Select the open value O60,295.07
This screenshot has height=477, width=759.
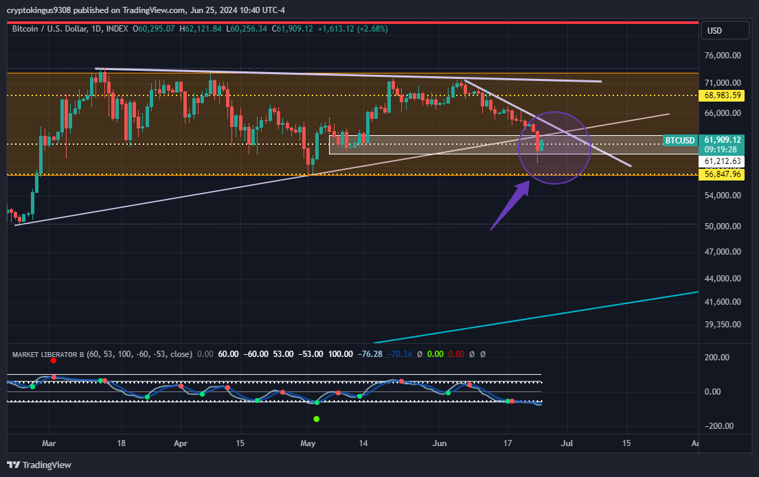[153, 29]
